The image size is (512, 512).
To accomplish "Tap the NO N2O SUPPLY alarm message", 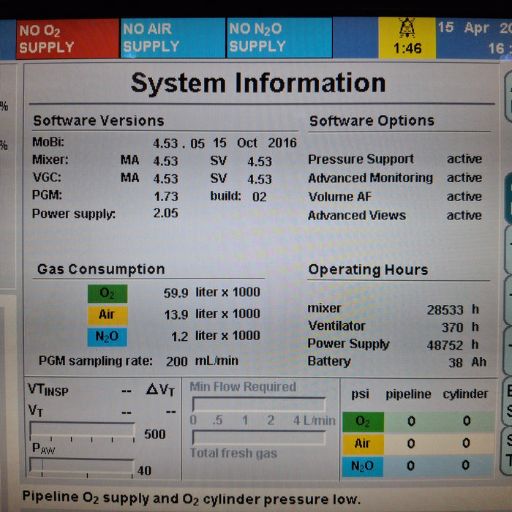I will pos(279,39).
